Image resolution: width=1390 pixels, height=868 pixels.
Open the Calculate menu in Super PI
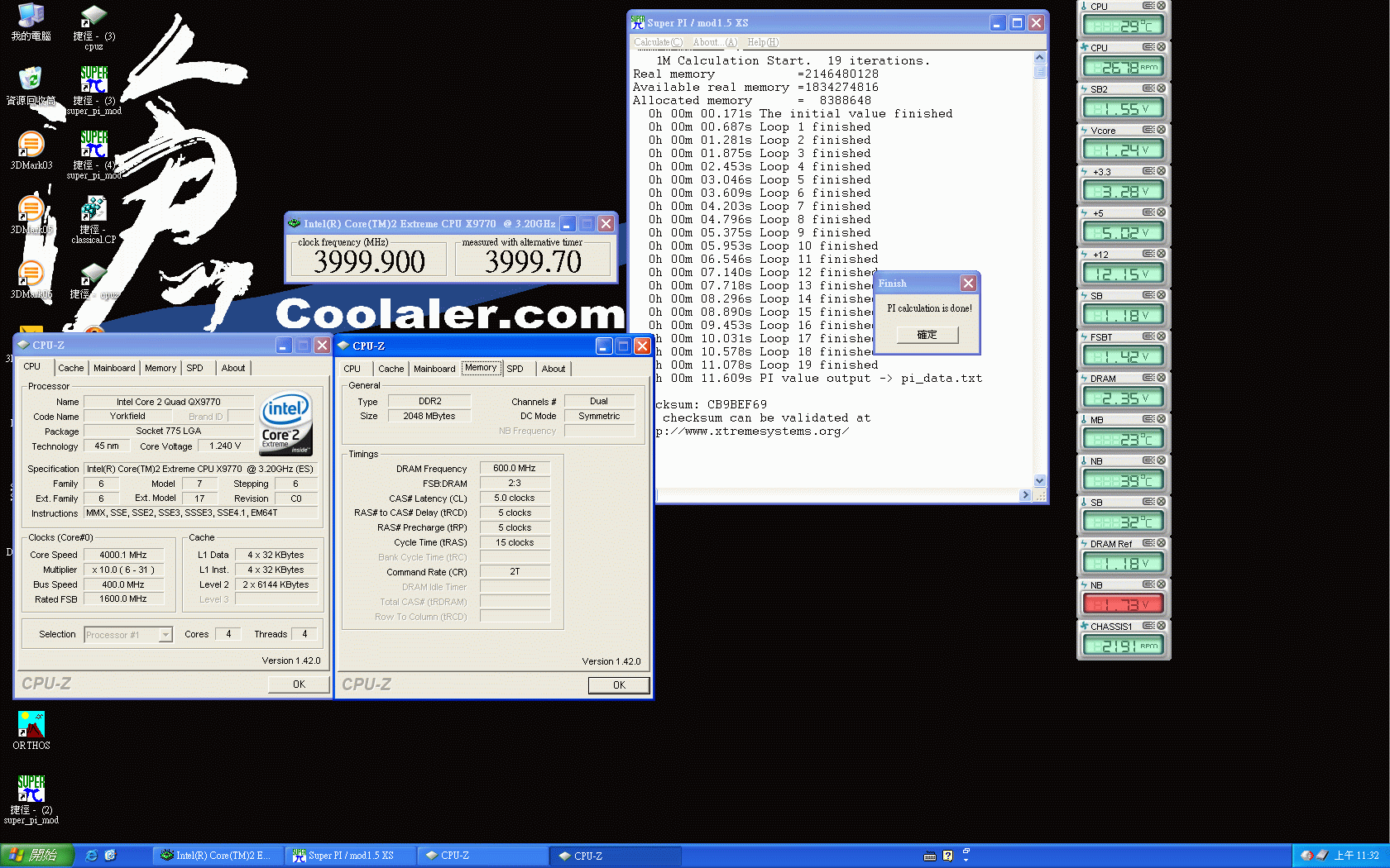click(x=659, y=42)
